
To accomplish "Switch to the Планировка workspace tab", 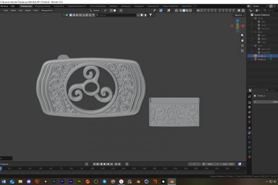I will click(x=26, y=6).
